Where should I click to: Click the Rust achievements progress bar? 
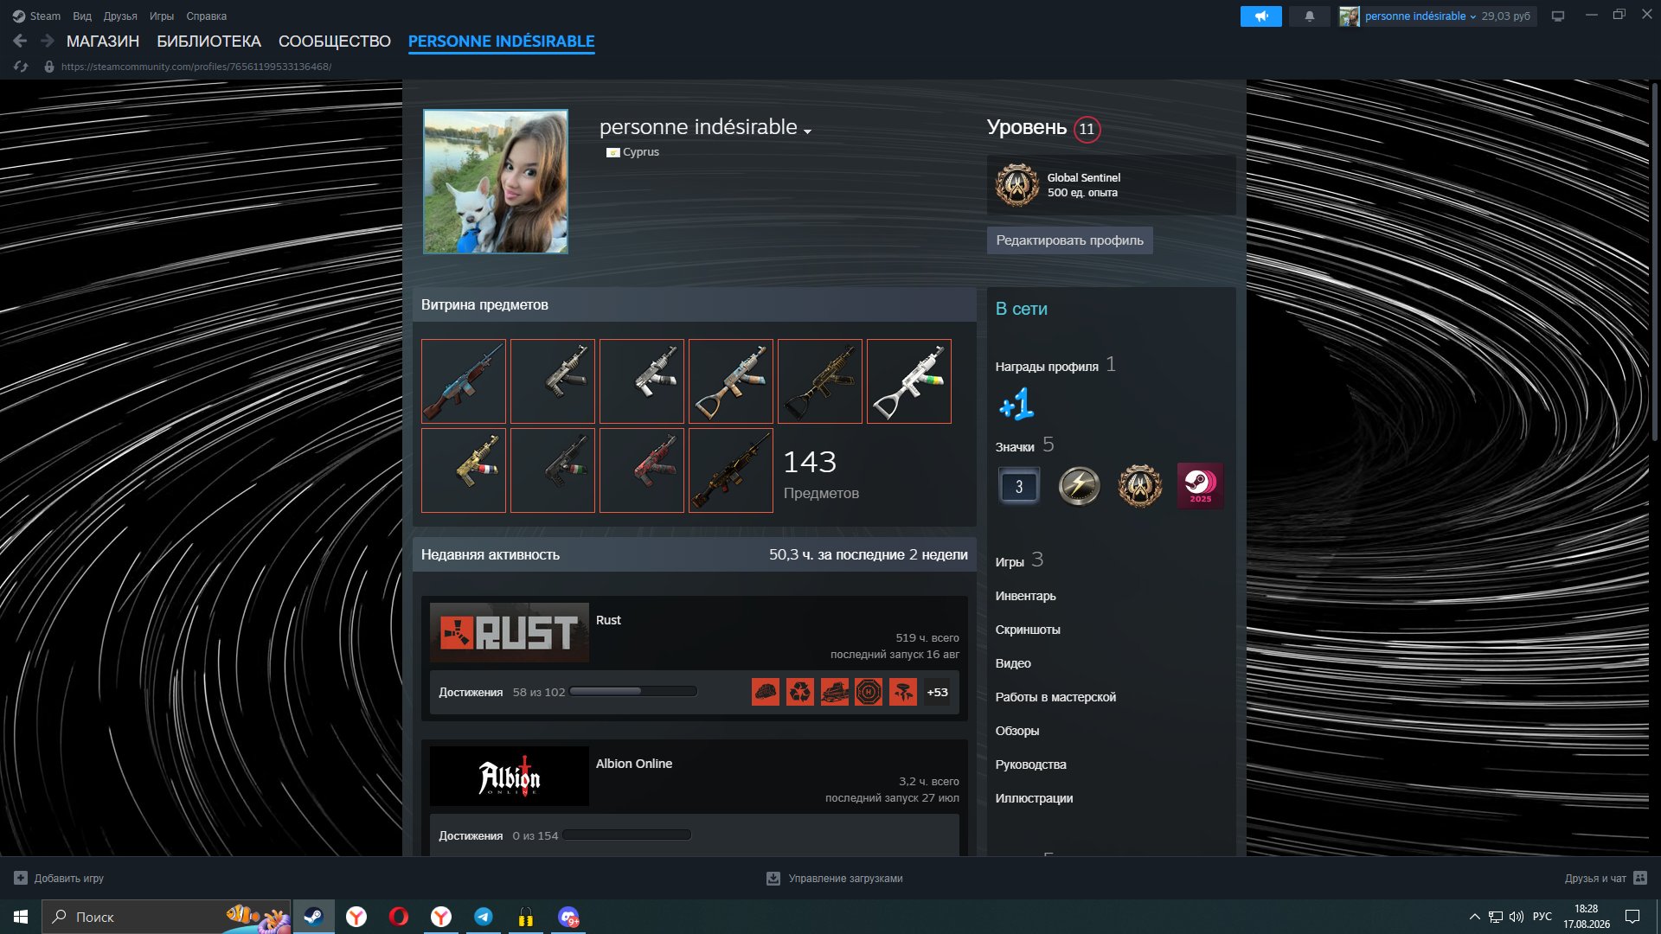click(x=633, y=692)
